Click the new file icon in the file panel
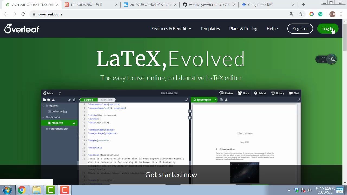 coord(44,100)
